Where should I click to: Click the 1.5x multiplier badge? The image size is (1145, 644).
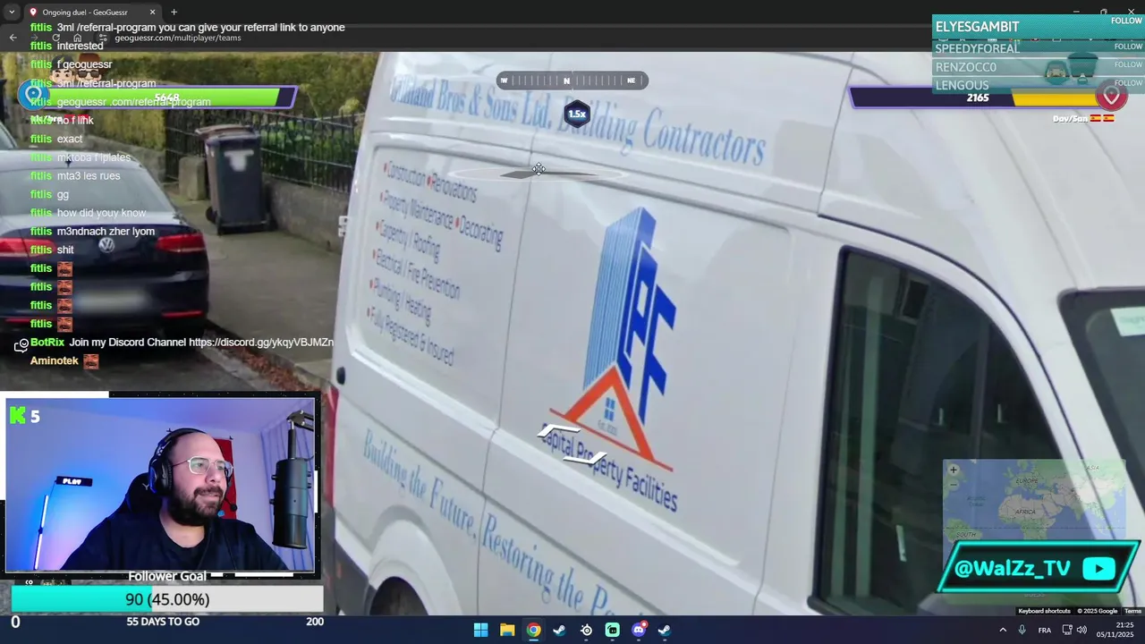tap(577, 114)
